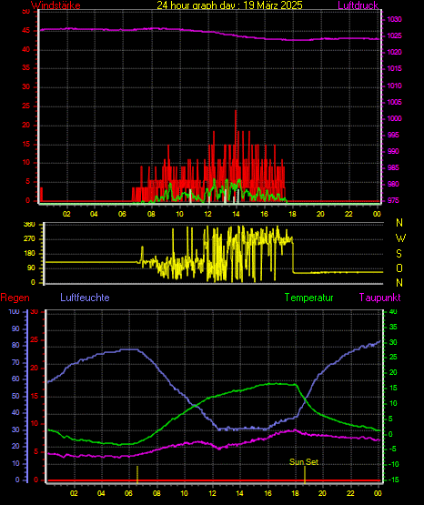Viewport: 424px width, 505px height.
Task: Click the Luftdruck legend label
Action: click(x=358, y=5)
